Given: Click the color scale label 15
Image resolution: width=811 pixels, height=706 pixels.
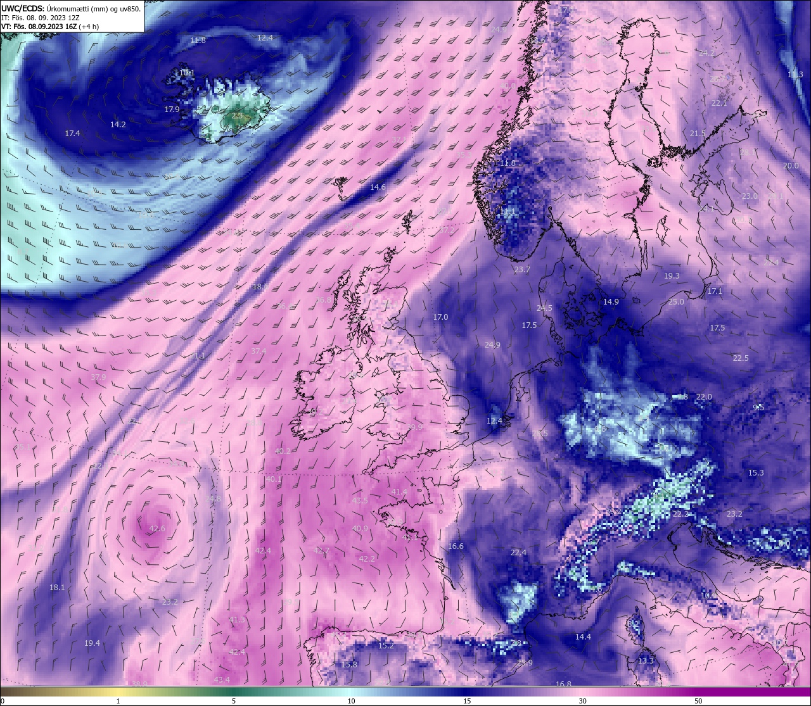Looking at the screenshot, I should pos(467,701).
